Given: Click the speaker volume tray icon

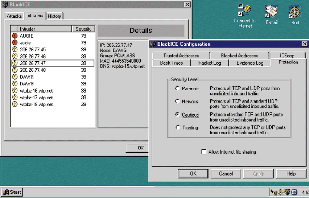Looking at the screenshot, I should coord(280,192).
